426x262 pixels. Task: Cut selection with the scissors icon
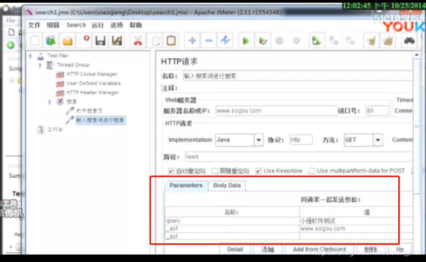[138, 41]
